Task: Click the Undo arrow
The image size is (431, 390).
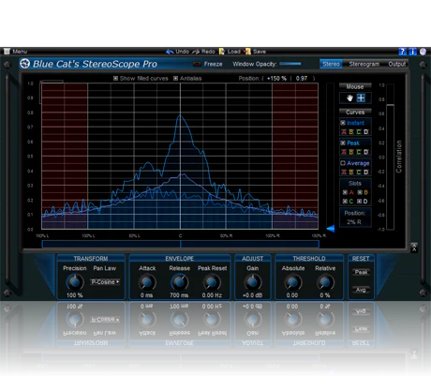Action: pyautogui.click(x=170, y=52)
